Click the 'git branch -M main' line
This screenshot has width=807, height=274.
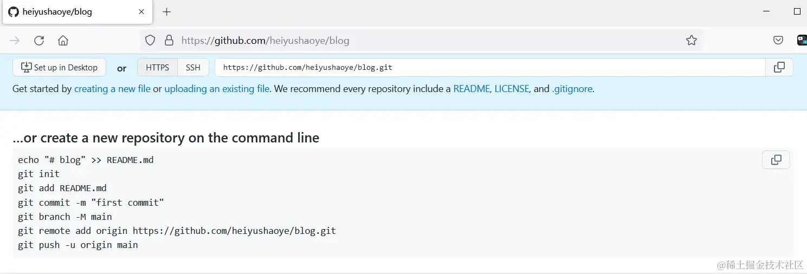[x=65, y=217]
